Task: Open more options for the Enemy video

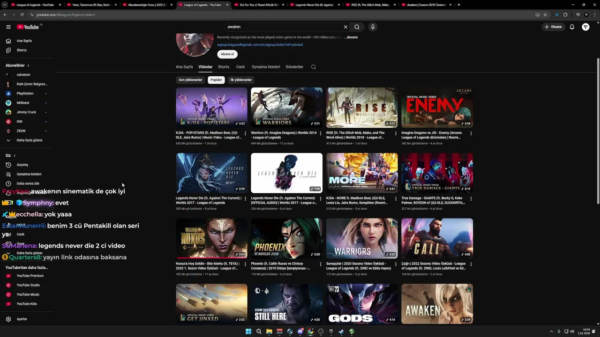Action: coord(471,133)
